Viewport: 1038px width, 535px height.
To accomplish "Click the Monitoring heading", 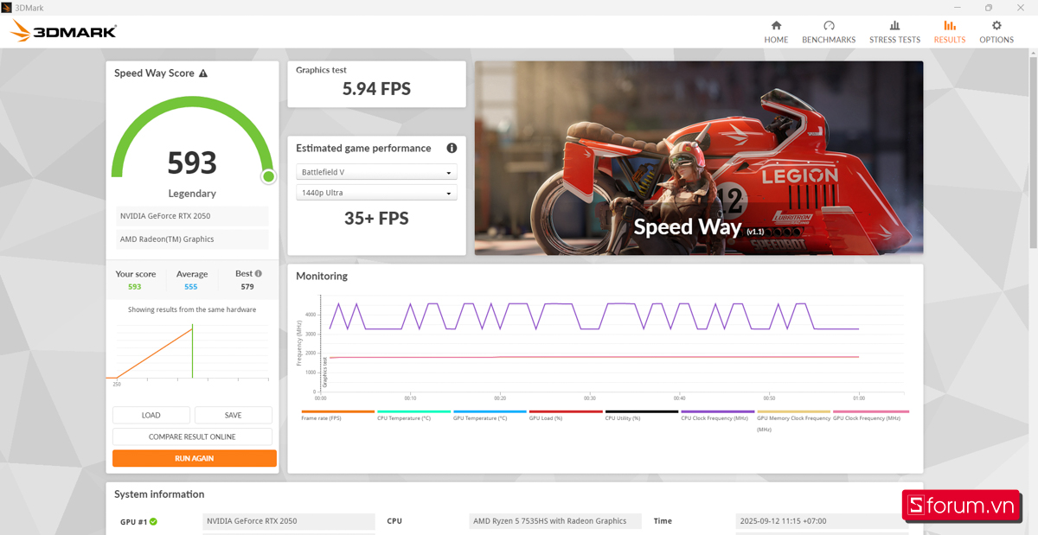I will [x=322, y=277].
